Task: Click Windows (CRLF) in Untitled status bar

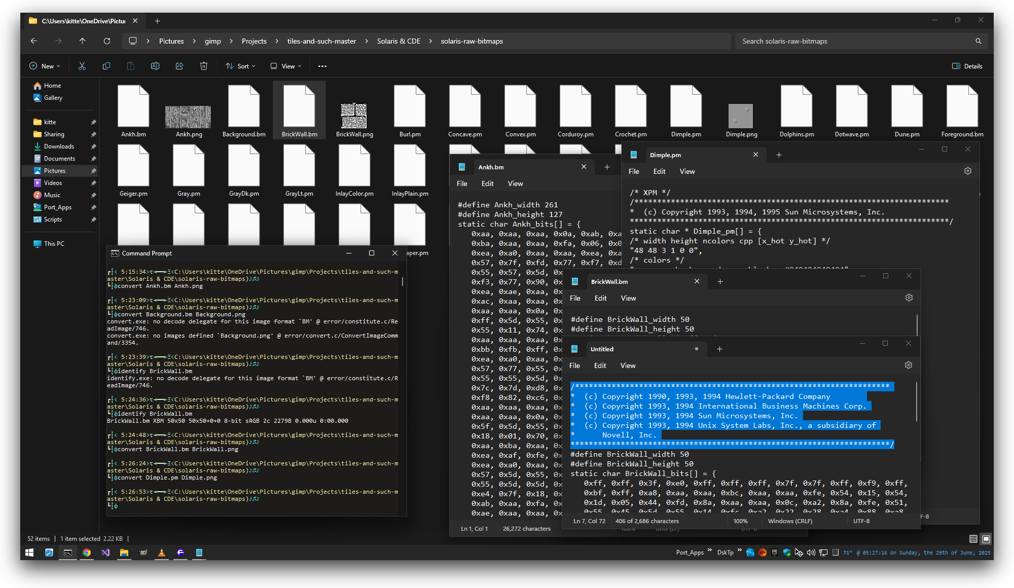Action: coord(790,521)
